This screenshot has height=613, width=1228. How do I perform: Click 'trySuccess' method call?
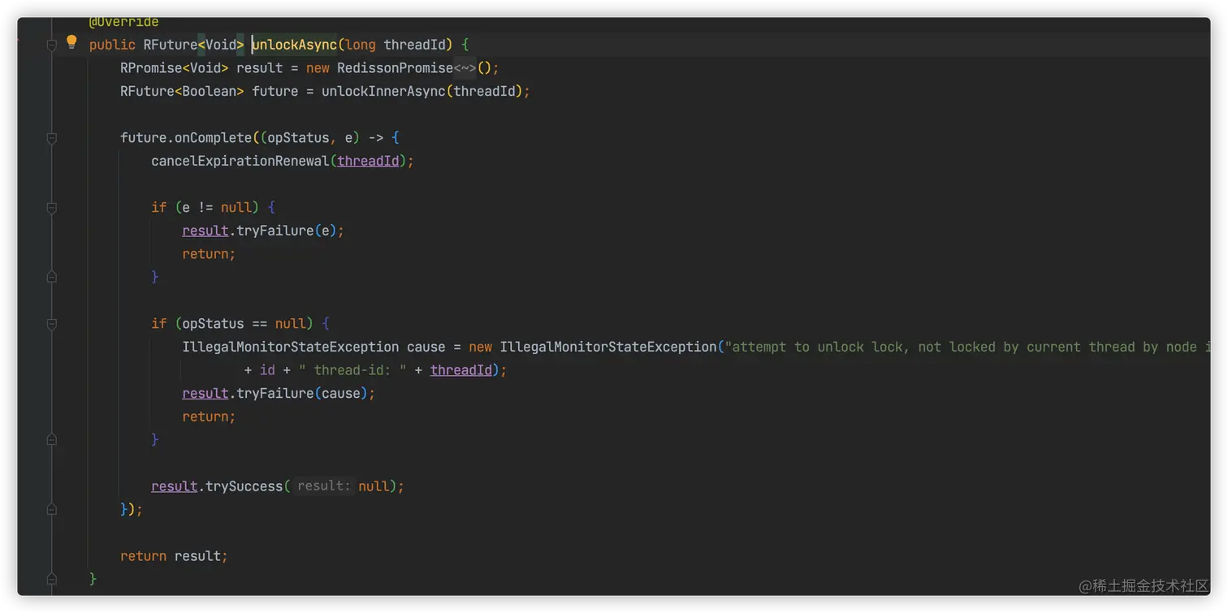(x=244, y=486)
